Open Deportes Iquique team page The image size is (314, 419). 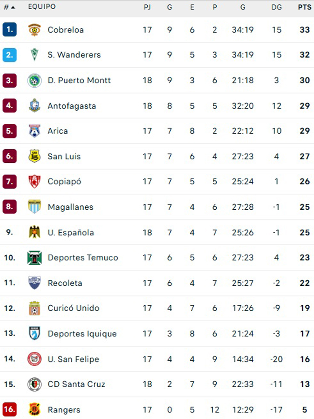tap(82, 334)
